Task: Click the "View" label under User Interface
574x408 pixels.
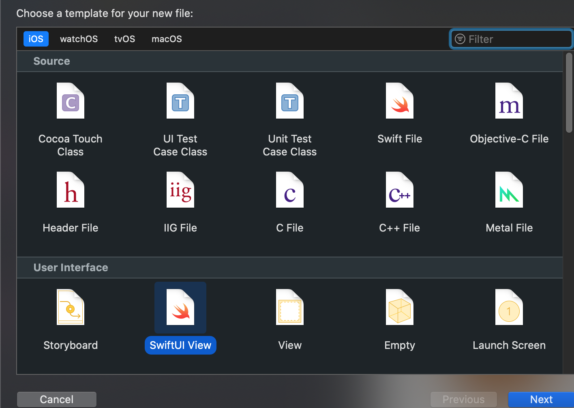Action: pos(290,345)
